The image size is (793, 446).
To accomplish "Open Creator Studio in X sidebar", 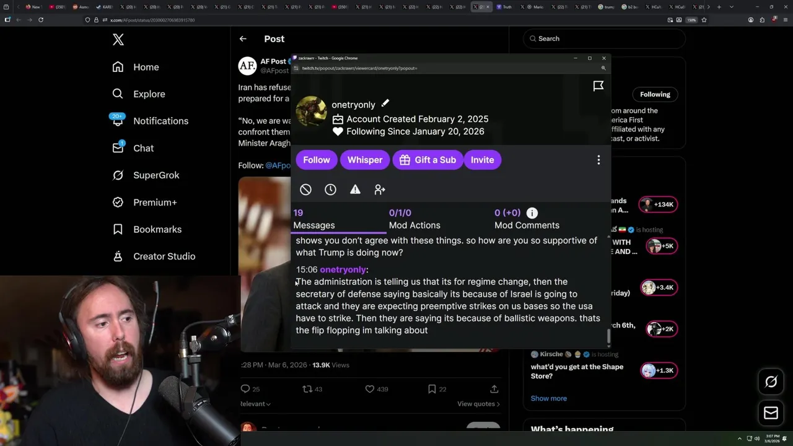I will pos(154,256).
